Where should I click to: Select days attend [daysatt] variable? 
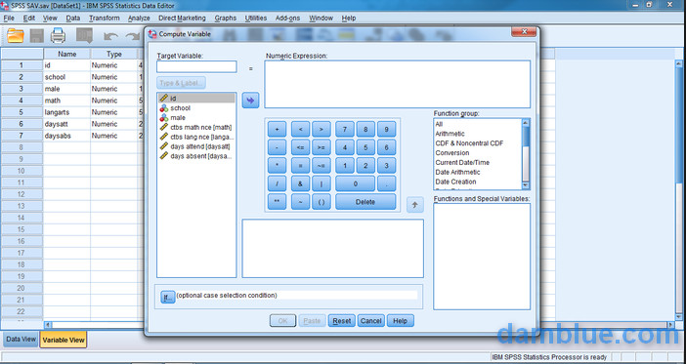pyautogui.click(x=196, y=146)
